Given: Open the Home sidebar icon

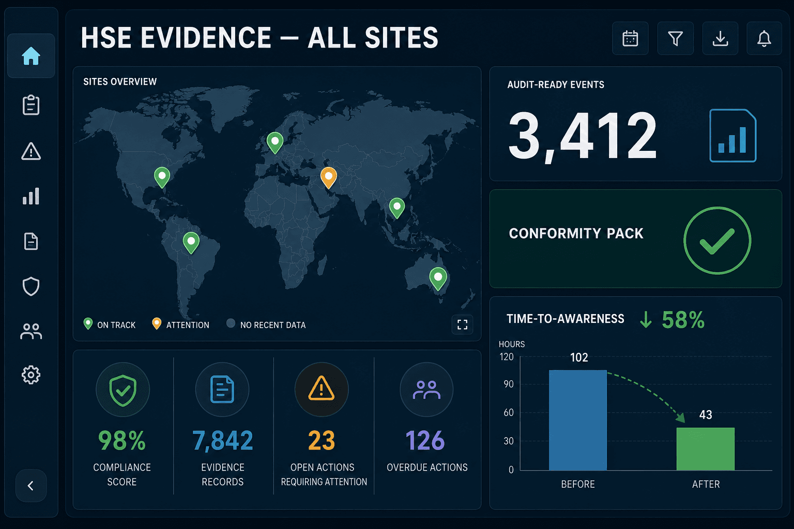Looking at the screenshot, I should click(31, 56).
